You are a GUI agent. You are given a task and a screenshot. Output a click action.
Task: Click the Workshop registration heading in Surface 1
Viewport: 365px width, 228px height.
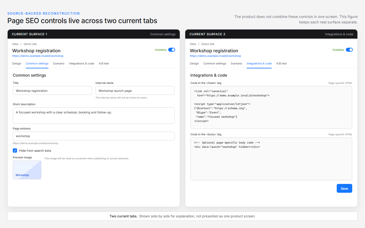36,51
